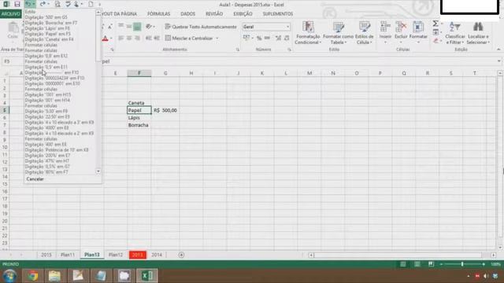Toggle align text right

coord(137,39)
